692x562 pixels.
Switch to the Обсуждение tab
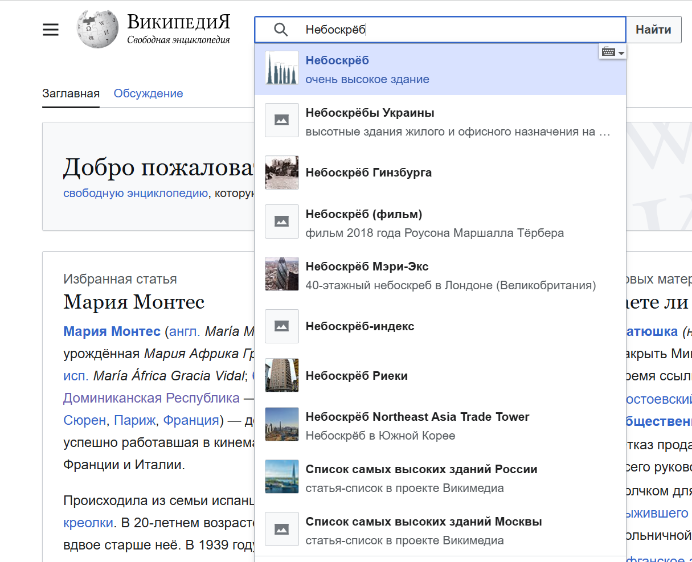[148, 93]
